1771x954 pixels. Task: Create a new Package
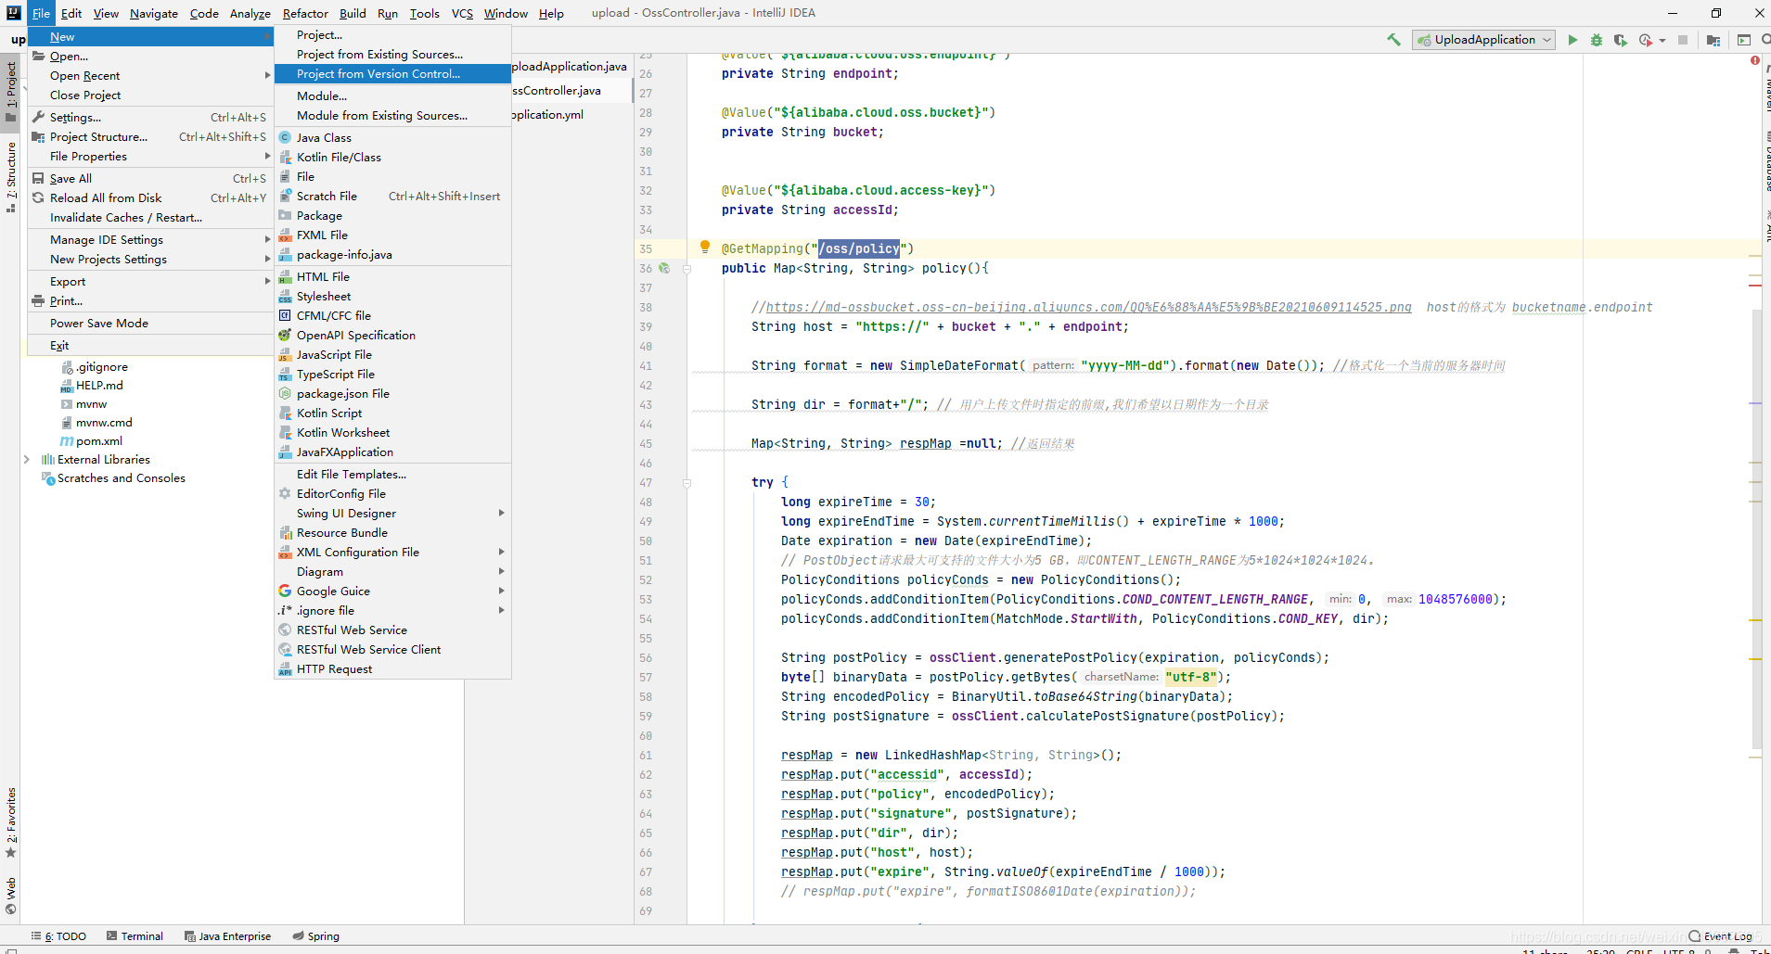point(393,215)
